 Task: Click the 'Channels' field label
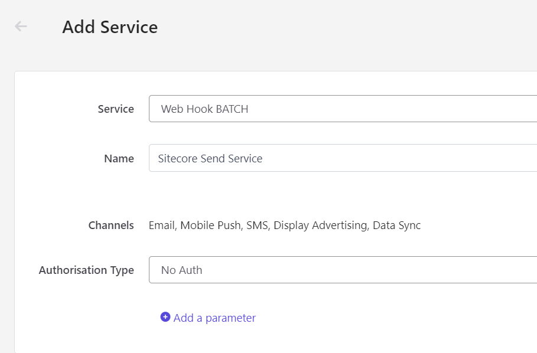(111, 225)
